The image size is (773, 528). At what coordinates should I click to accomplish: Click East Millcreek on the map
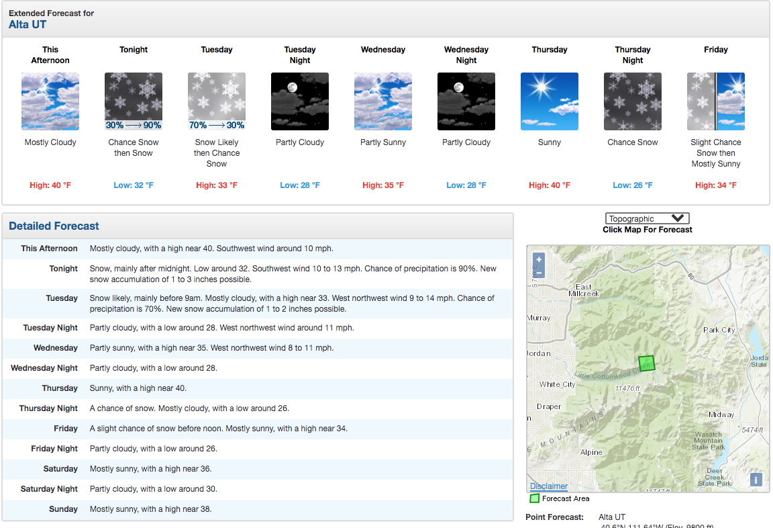[584, 290]
